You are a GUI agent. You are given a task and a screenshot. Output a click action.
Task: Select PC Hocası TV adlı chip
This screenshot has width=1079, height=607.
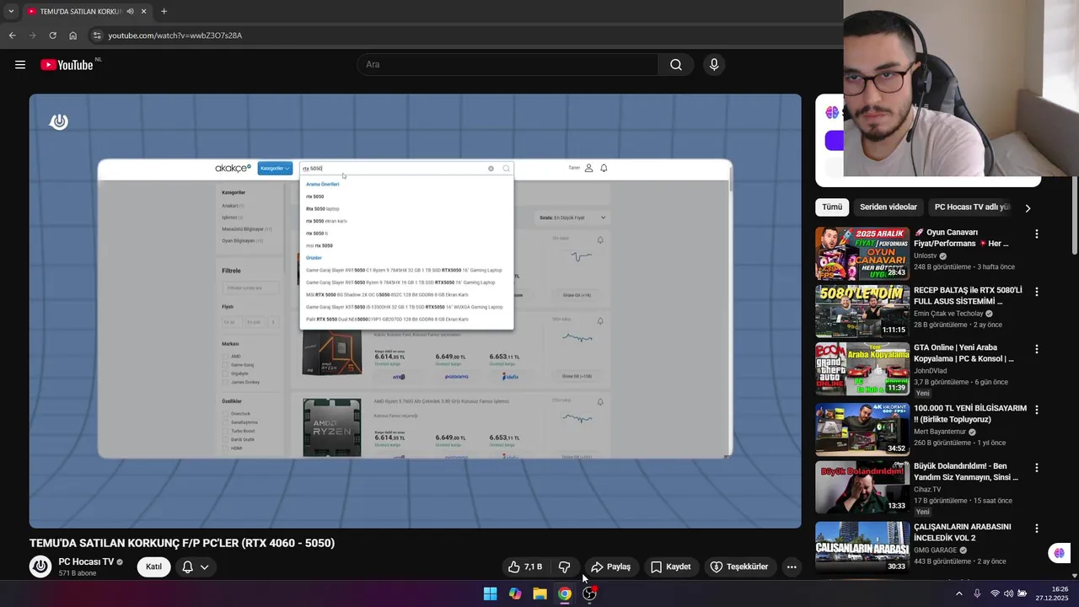(x=971, y=207)
